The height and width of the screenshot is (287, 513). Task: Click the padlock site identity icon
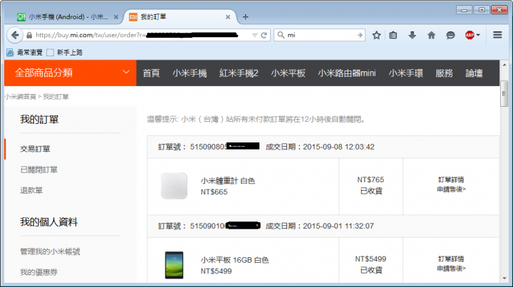click(29, 36)
